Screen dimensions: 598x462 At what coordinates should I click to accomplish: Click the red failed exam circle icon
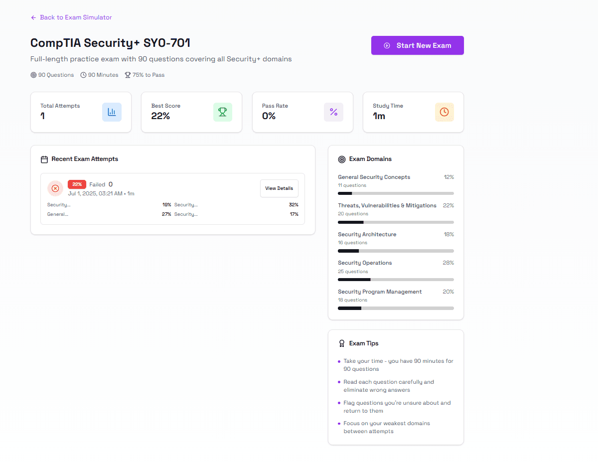click(x=55, y=188)
